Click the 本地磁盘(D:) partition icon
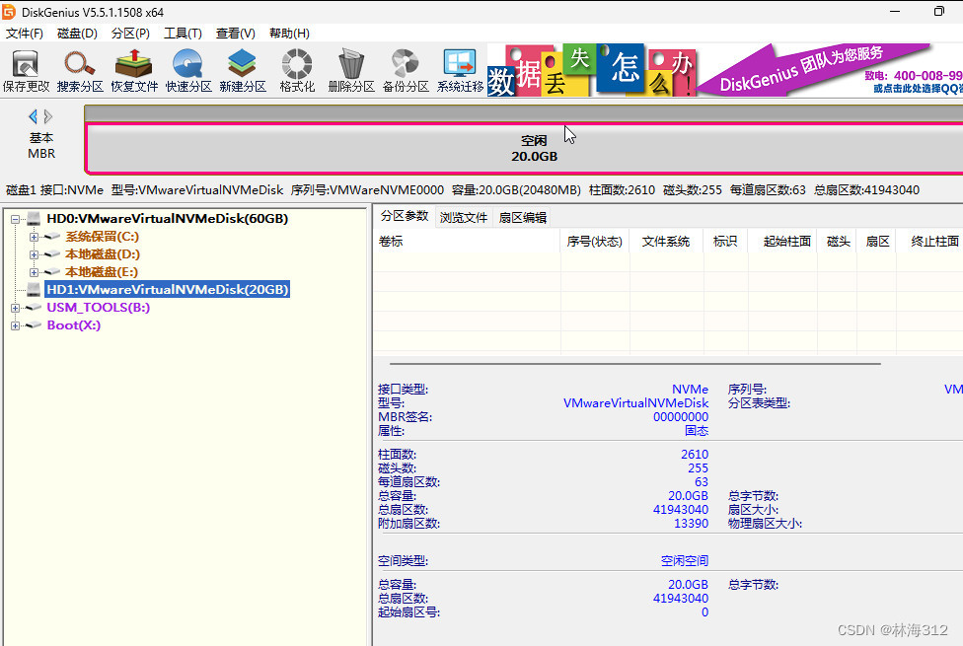 [x=52, y=254]
